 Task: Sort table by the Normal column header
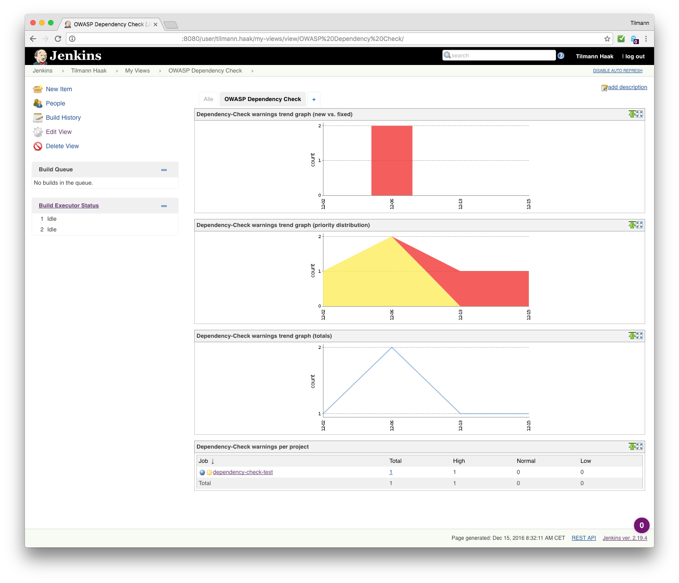click(526, 461)
